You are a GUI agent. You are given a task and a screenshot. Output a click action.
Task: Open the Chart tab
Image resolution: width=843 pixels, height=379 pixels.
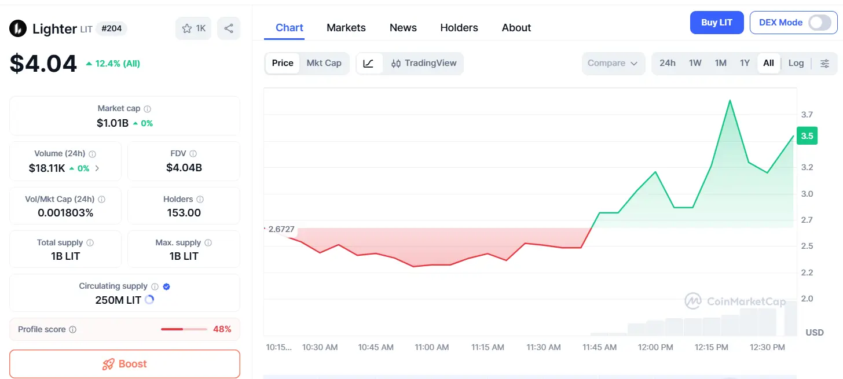[289, 28]
